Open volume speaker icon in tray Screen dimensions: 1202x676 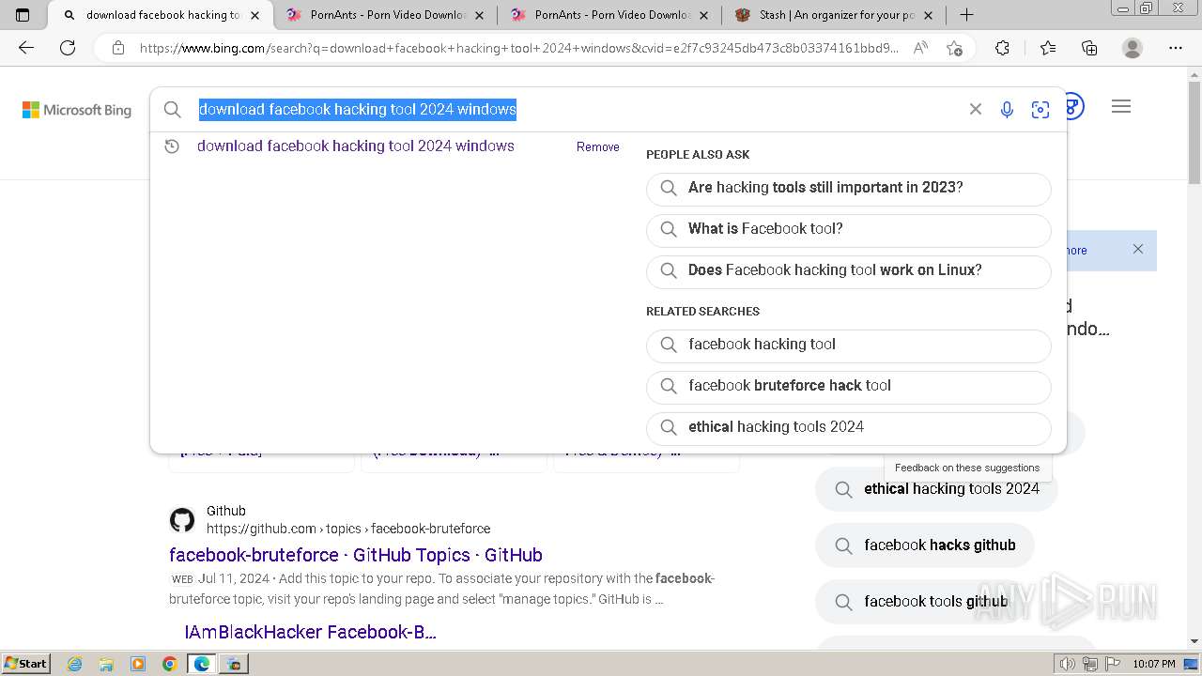tap(1068, 664)
